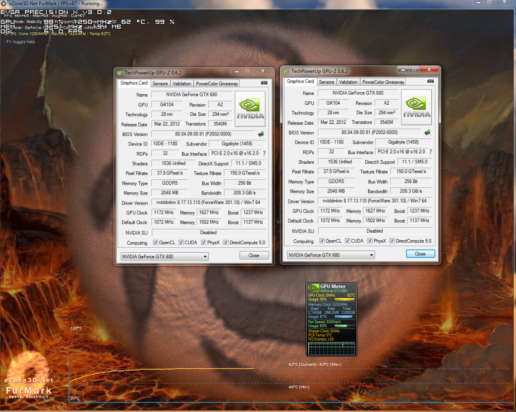Click the "F1: toggle help" text in FurMark
This screenshot has width=516, height=412.
coord(19,42)
